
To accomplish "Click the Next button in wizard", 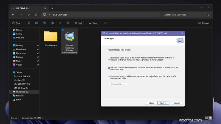I will click(x=163, y=103).
